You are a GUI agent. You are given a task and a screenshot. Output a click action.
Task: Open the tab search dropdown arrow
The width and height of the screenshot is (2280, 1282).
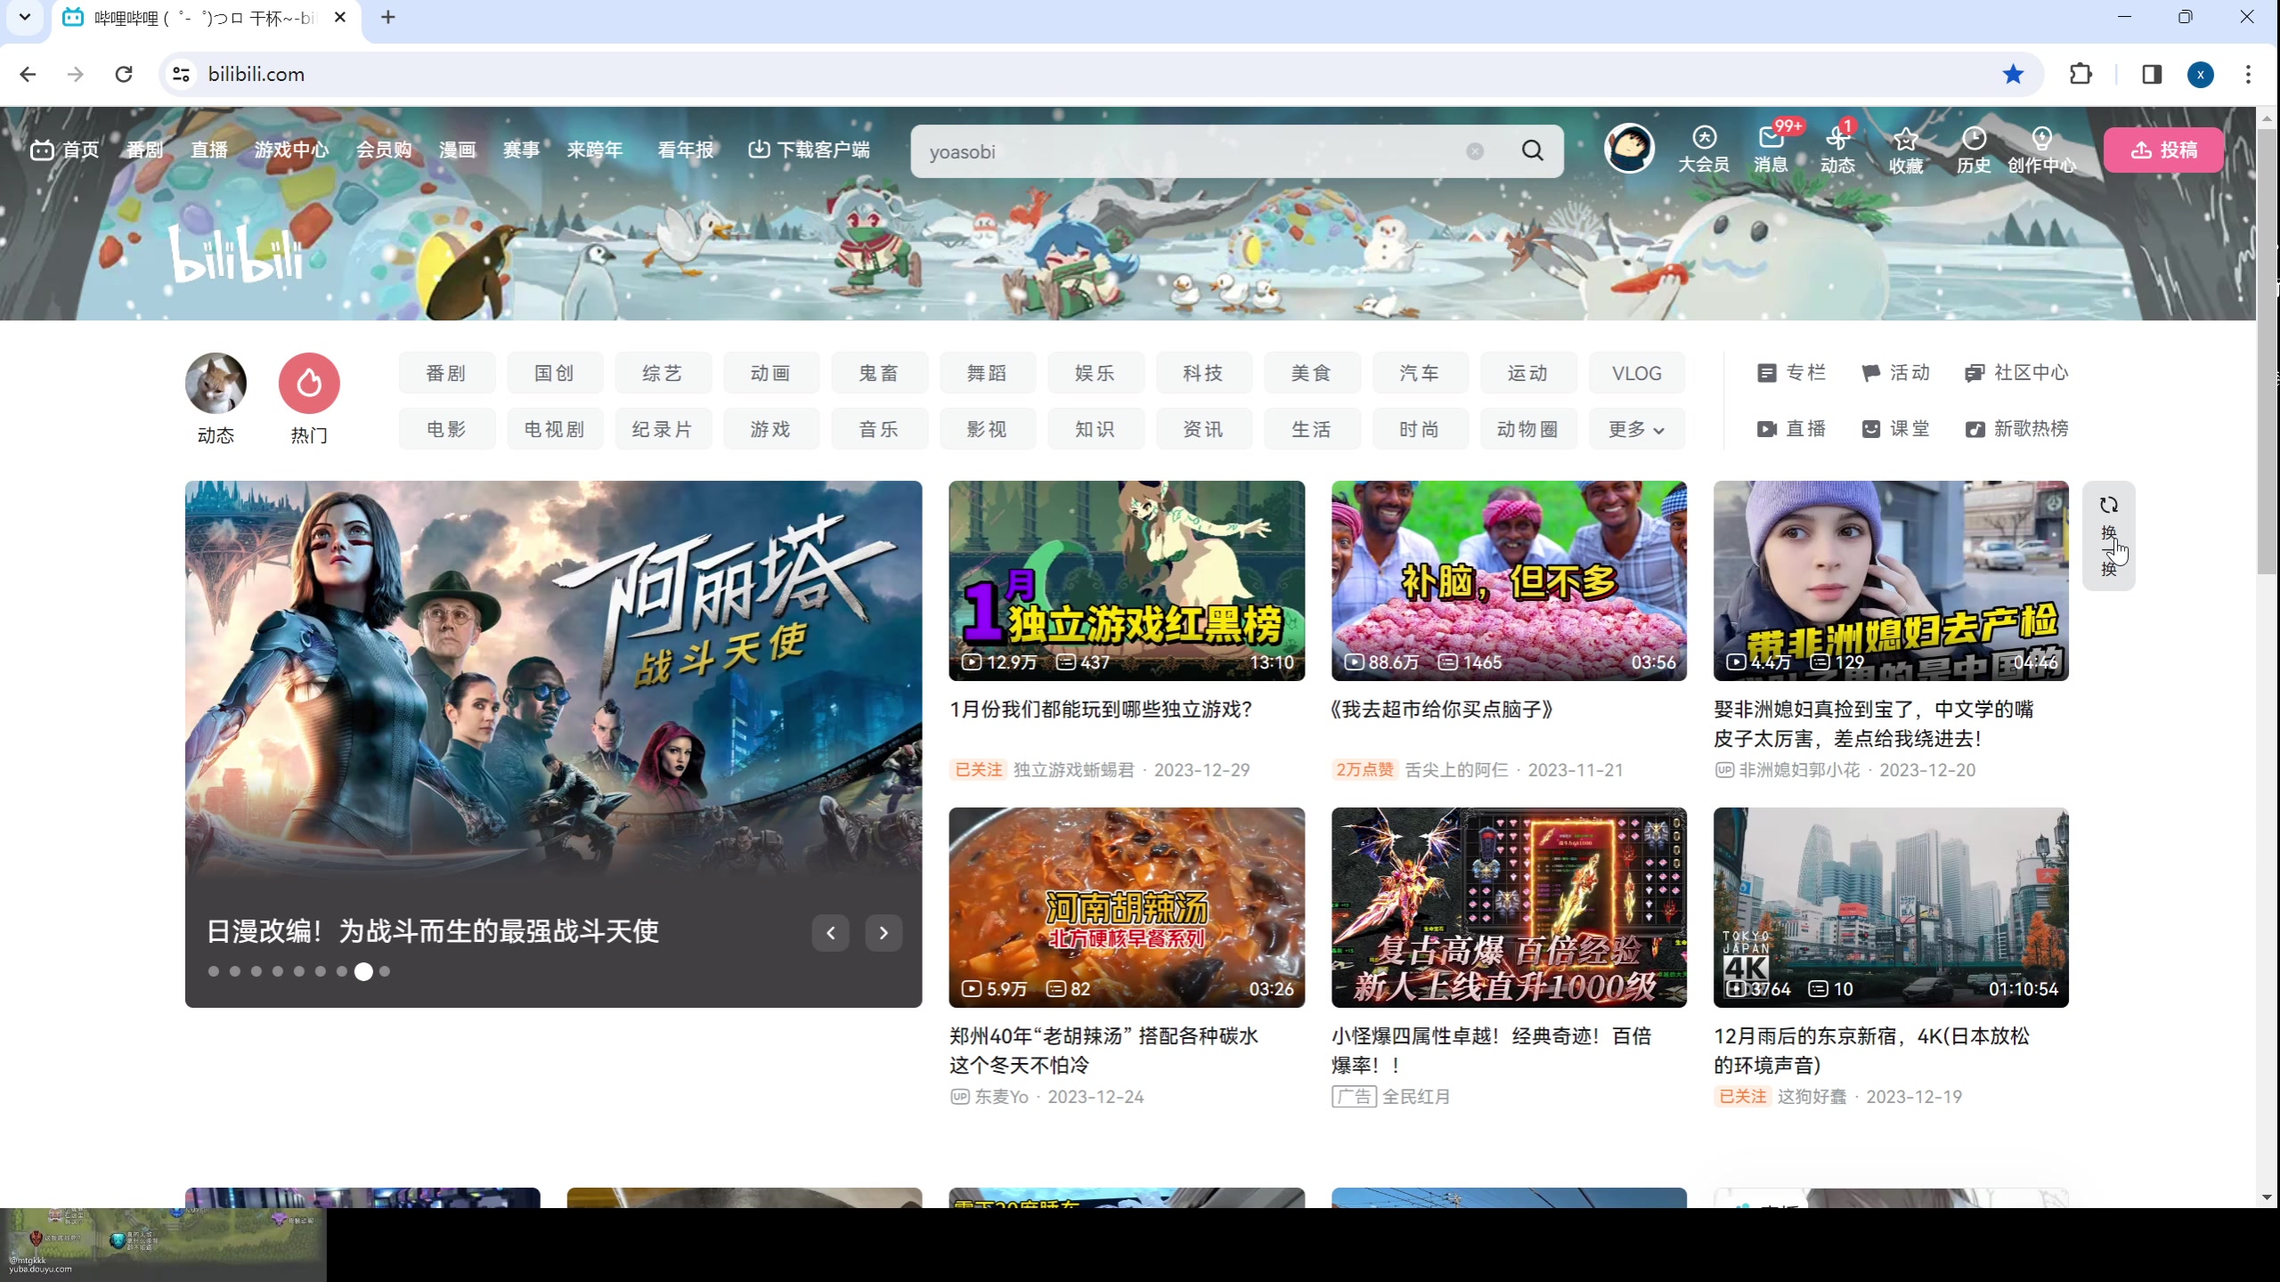point(25,17)
